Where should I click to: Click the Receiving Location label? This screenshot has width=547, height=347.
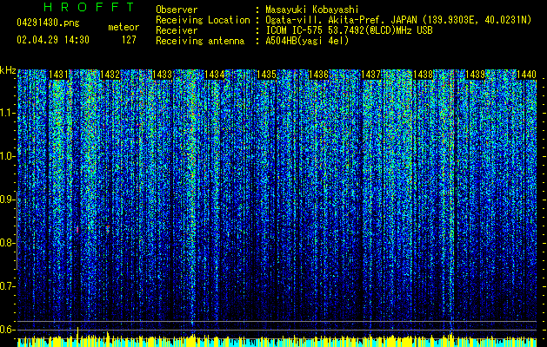pos(203,20)
